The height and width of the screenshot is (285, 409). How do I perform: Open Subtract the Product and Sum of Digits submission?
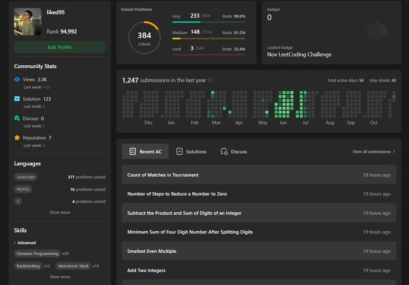(259, 213)
